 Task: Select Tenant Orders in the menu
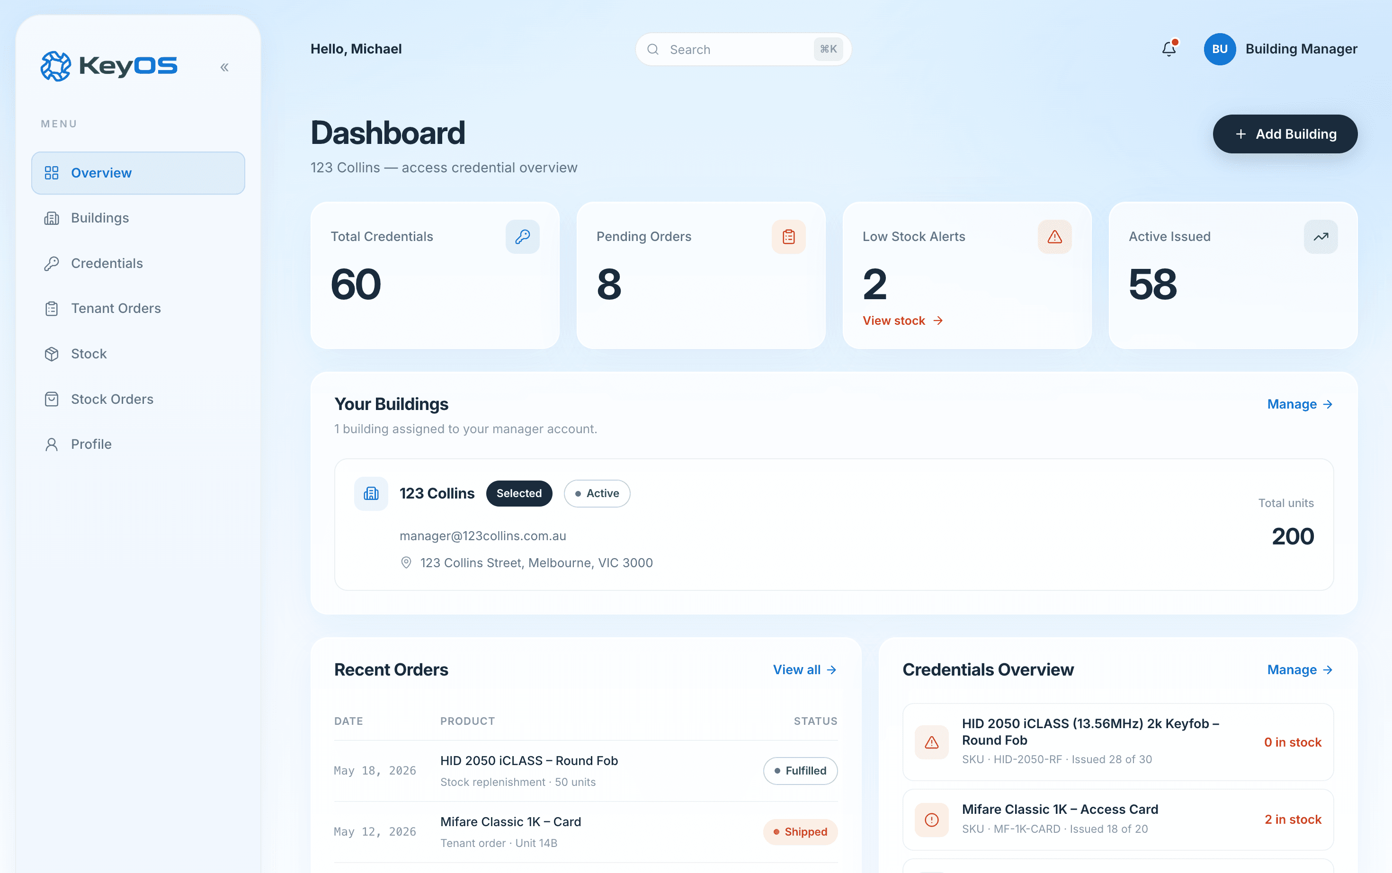[138, 308]
